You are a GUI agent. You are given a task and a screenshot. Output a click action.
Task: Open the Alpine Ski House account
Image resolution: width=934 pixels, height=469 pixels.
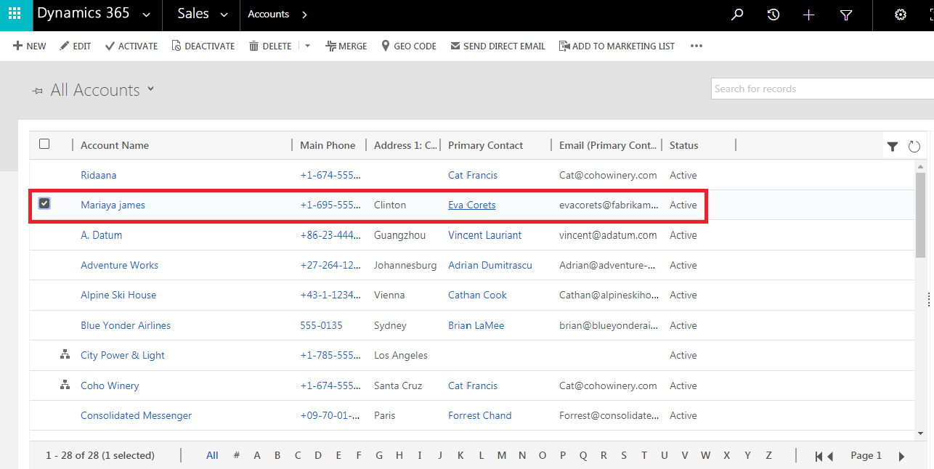click(118, 295)
